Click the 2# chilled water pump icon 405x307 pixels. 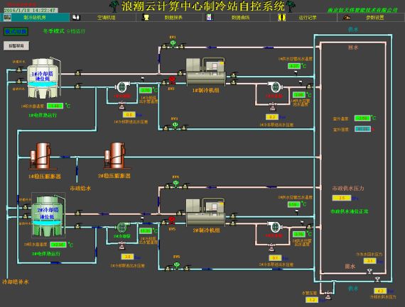coord(275,226)
